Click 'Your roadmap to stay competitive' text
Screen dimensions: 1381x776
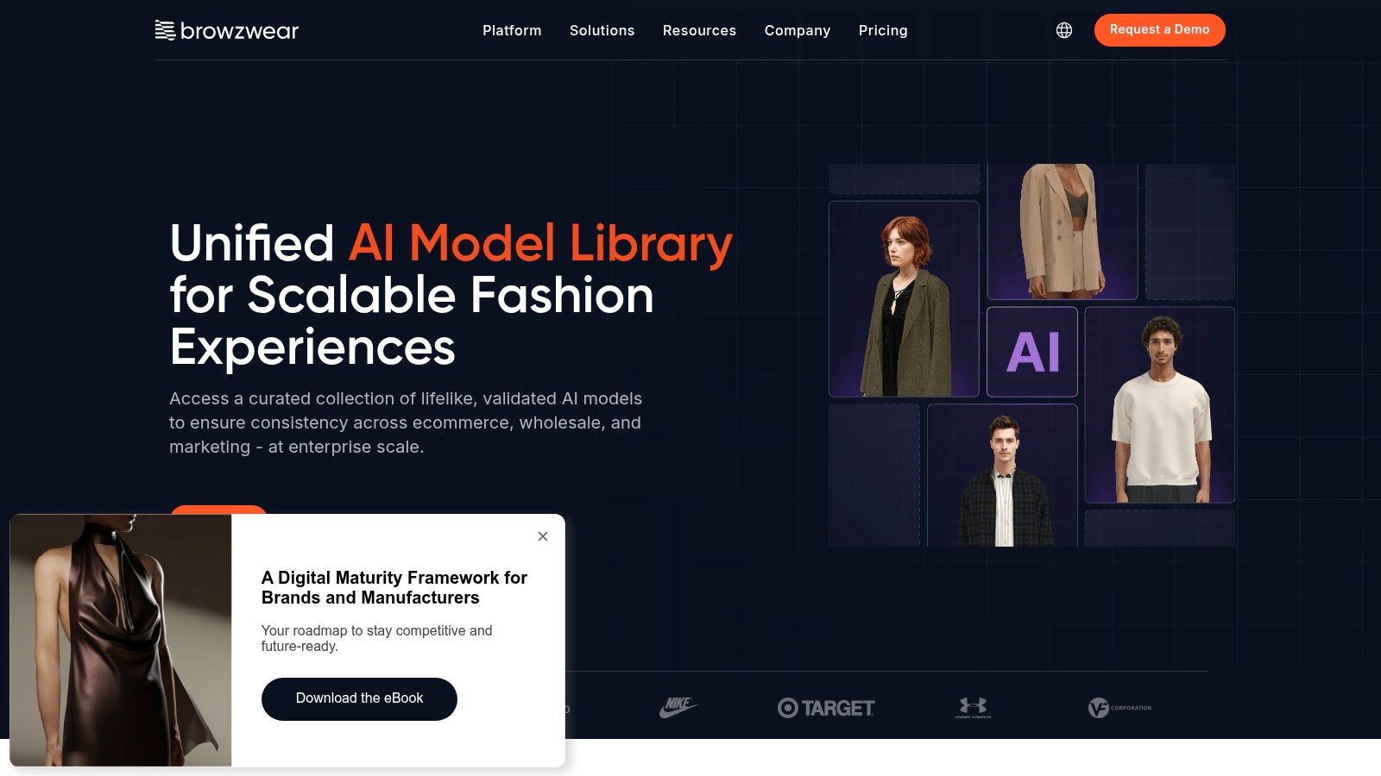[377, 638]
